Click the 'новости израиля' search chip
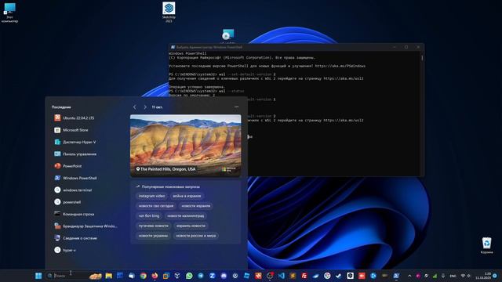Image resolution: width=502 pixels, height=282 pixels. click(x=196, y=206)
